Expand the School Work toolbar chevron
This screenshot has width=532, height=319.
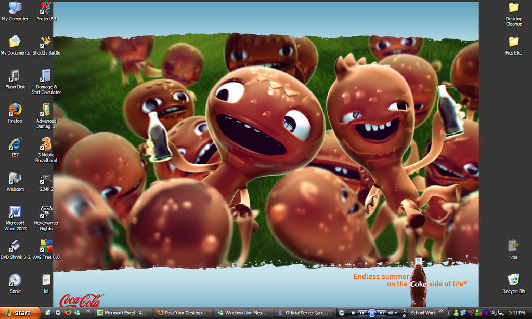tap(440, 311)
